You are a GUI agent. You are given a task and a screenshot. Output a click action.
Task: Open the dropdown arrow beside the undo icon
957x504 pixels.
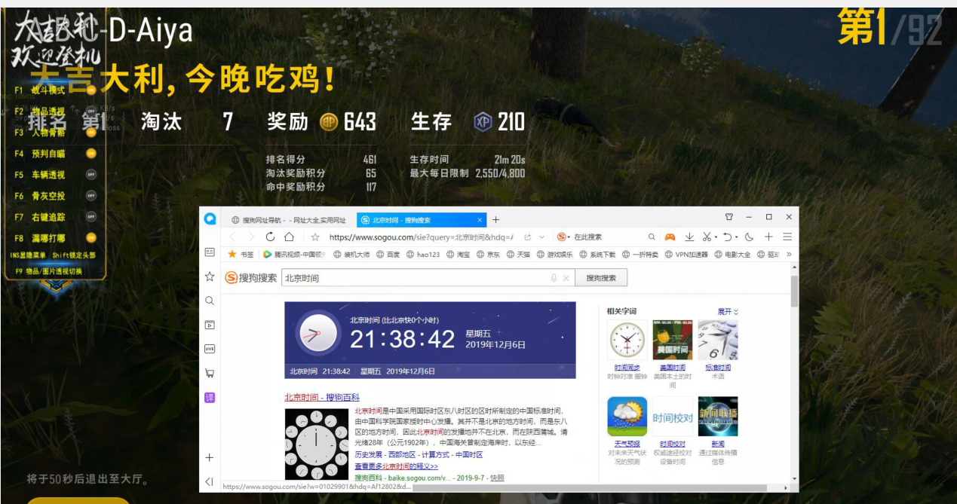[x=736, y=237]
